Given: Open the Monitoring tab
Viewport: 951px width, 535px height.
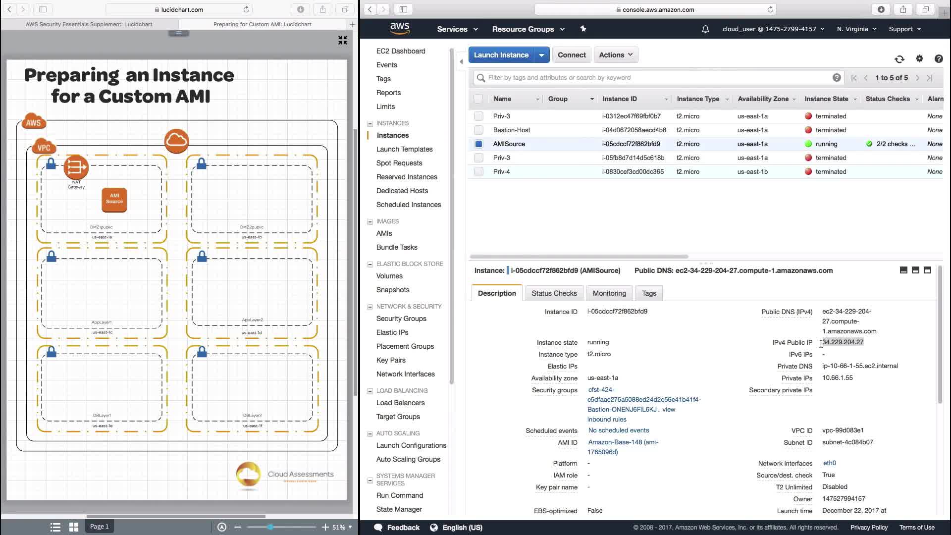Looking at the screenshot, I should click(x=609, y=293).
